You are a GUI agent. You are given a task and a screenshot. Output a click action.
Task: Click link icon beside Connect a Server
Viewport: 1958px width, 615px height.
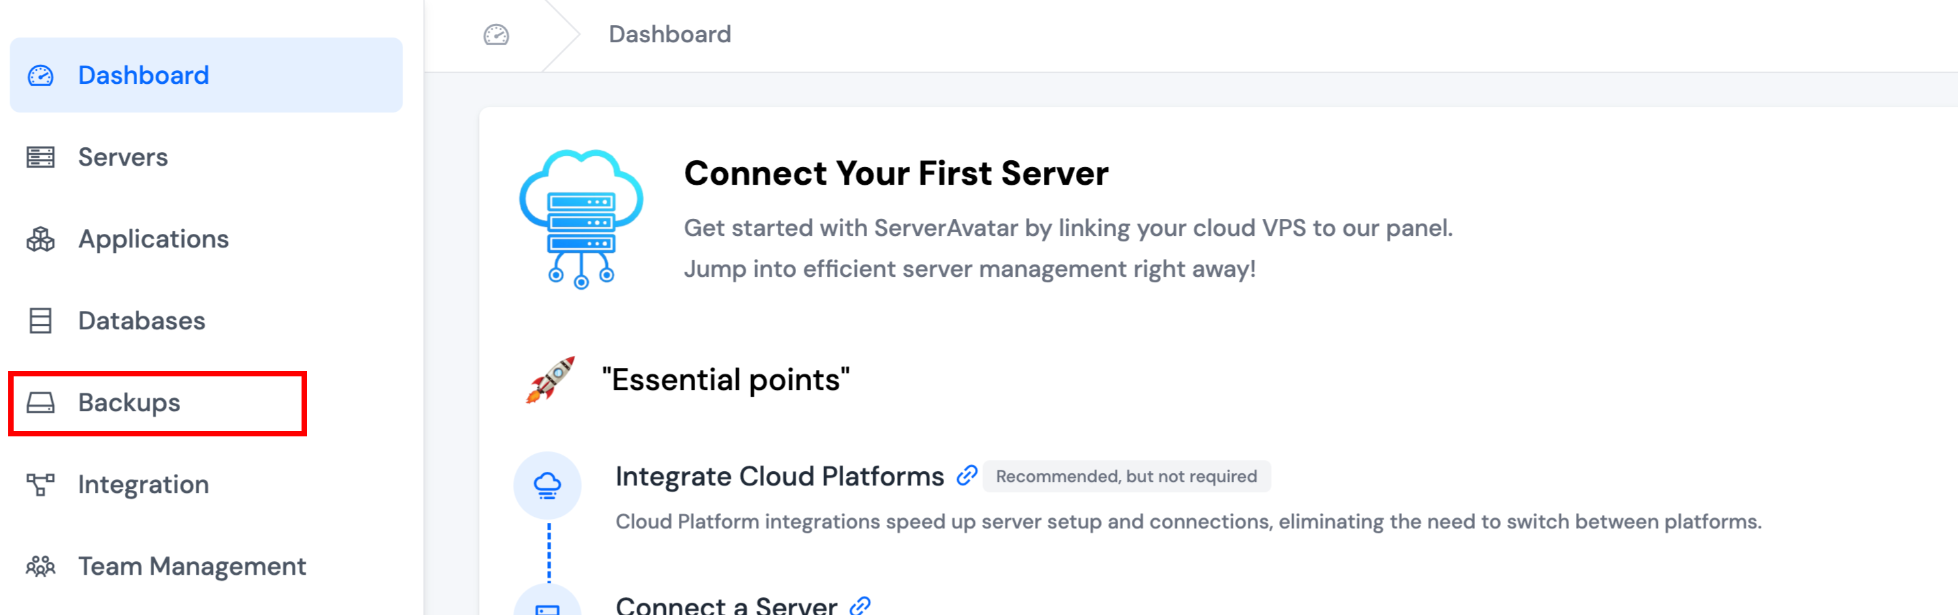[x=860, y=605]
